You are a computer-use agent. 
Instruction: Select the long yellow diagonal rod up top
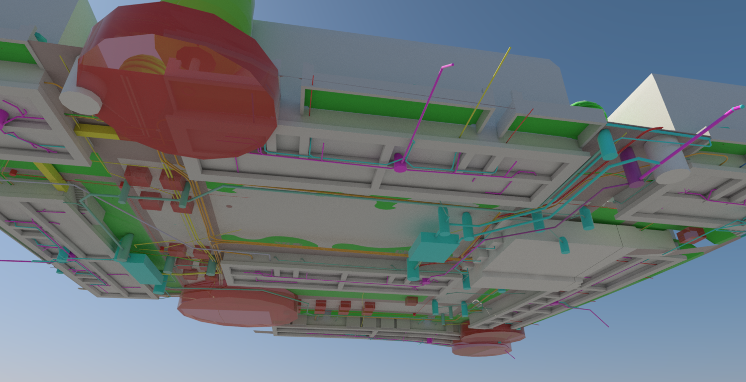click(485, 93)
